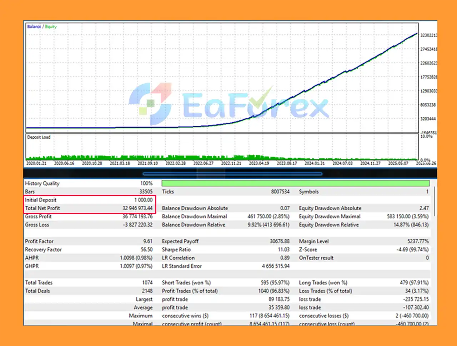Click the Initial Deposit value 1 000.00

point(143,200)
